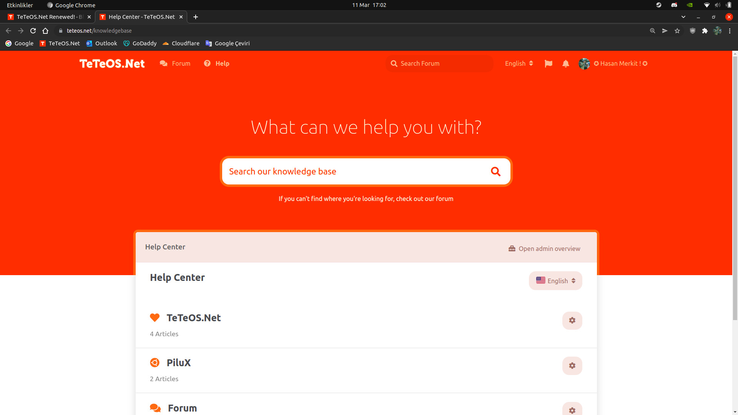The width and height of the screenshot is (738, 415).
Task: Open Google Chrome app menu in top bar
Action: (71, 5)
